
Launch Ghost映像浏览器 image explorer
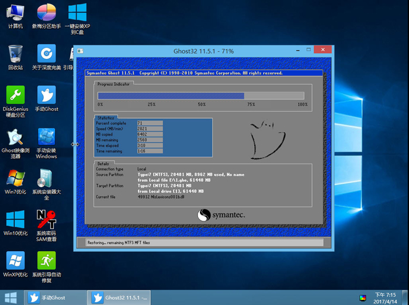[x=15, y=138]
